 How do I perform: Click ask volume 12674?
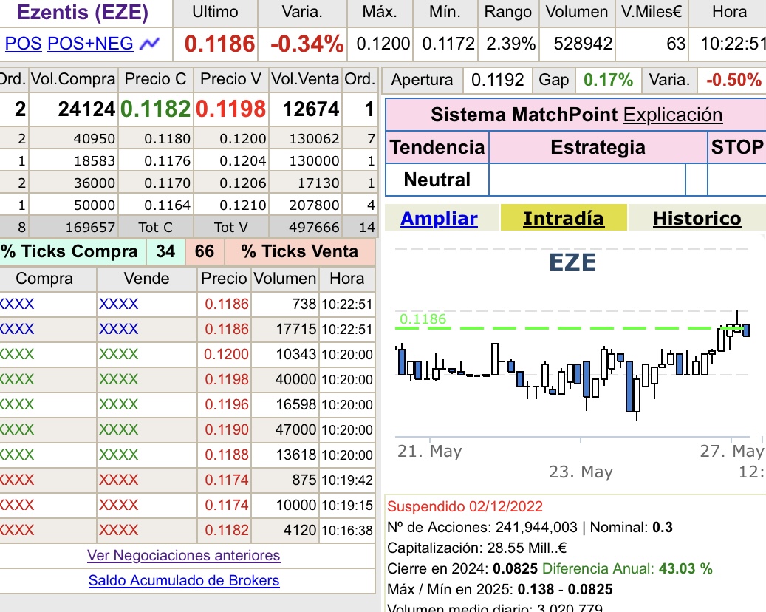[x=311, y=109]
